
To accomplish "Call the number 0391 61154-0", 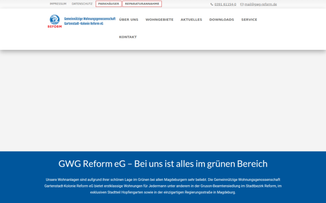I will [x=225, y=4].
